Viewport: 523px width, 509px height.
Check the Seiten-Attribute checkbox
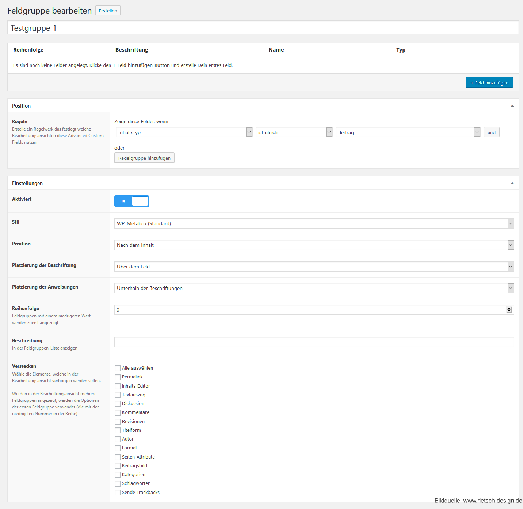click(118, 457)
